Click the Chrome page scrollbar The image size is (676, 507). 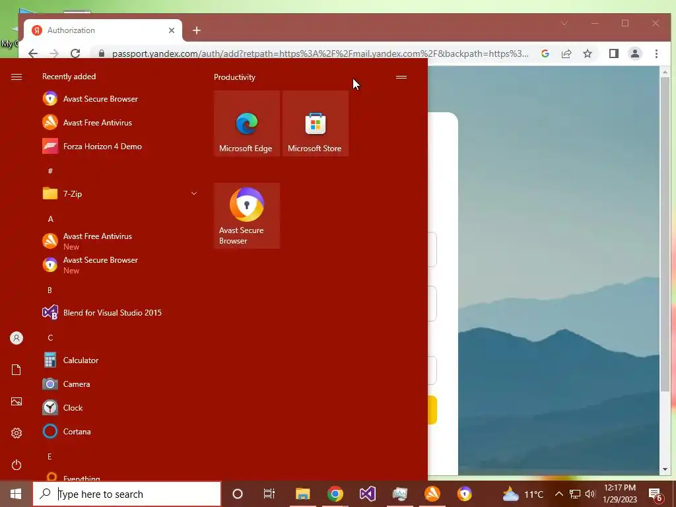pyautogui.click(x=665, y=235)
